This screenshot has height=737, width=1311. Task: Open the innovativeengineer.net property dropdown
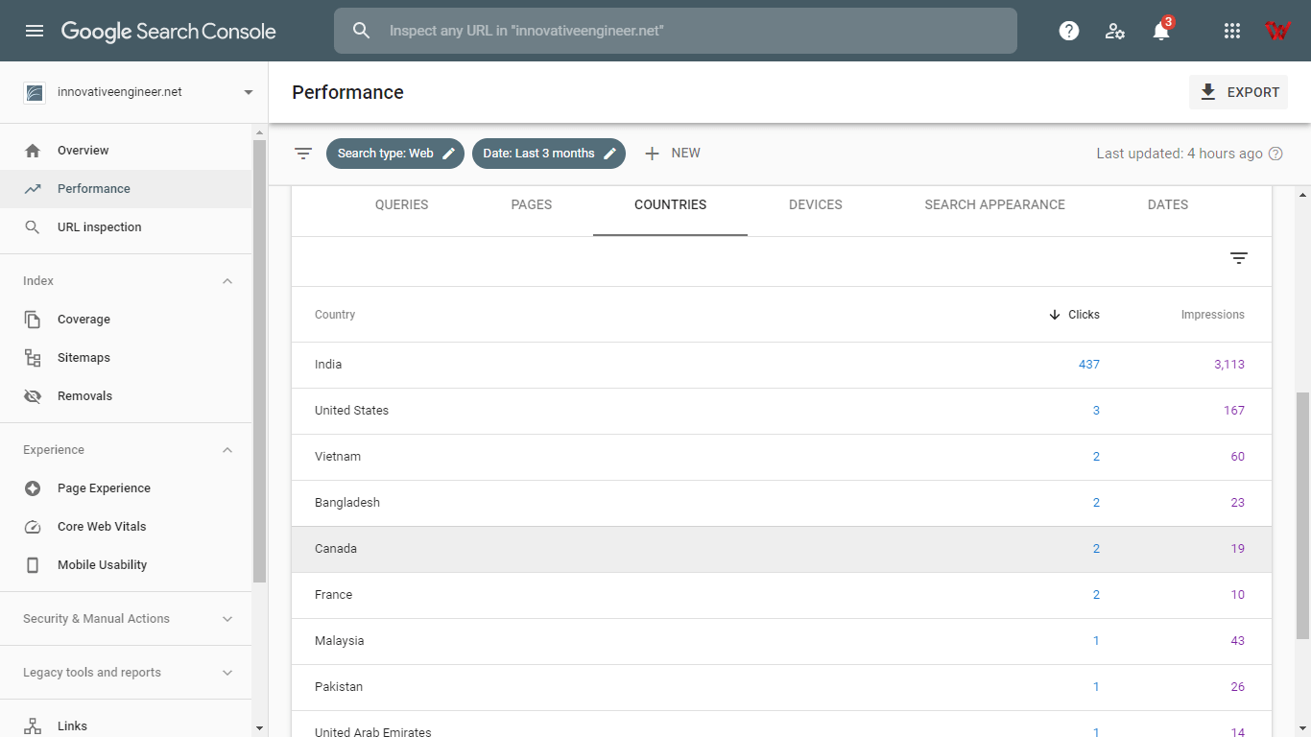pyautogui.click(x=140, y=92)
